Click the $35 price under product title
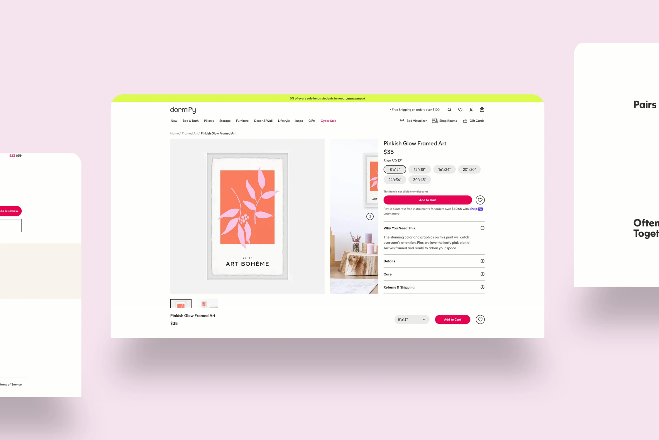This screenshot has width=659, height=440. (389, 152)
